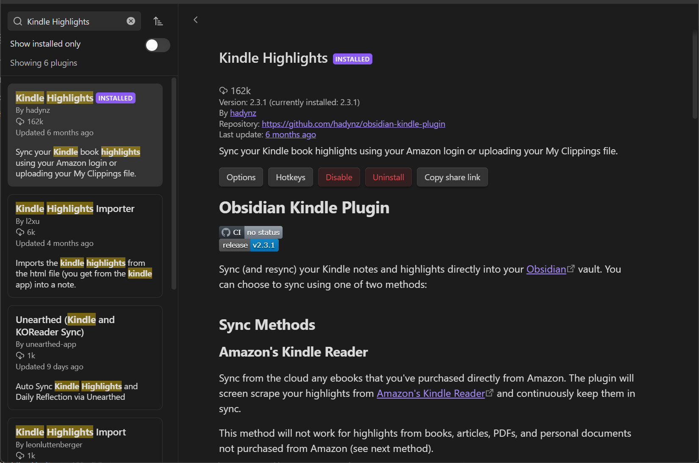Select Kindle Highlights Importer plugin card
This screenshot has height=463, width=699.
point(85,246)
